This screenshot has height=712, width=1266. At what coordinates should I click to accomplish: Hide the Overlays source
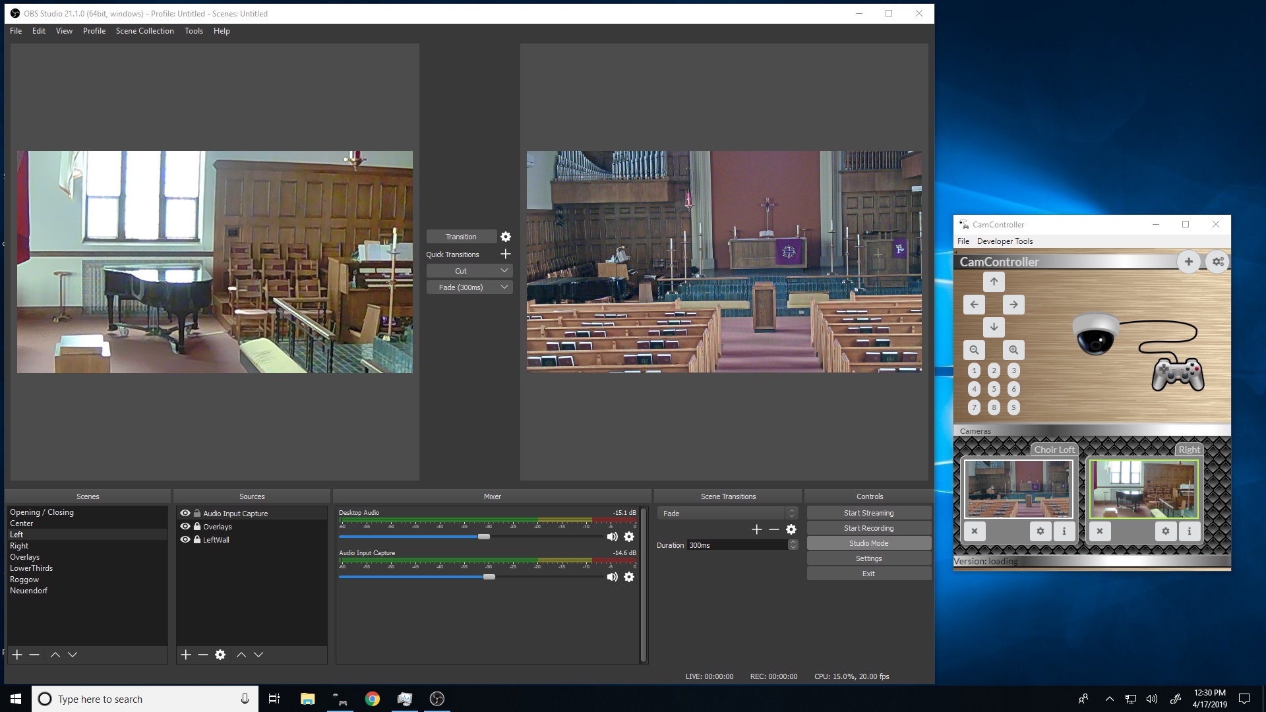point(185,526)
